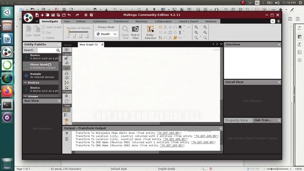This screenshot has height=171, width=304.
Task: Close the Overview panel
Action: [279, 44]
